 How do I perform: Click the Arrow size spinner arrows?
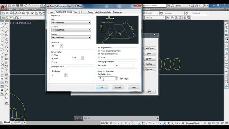pos(62,46)
